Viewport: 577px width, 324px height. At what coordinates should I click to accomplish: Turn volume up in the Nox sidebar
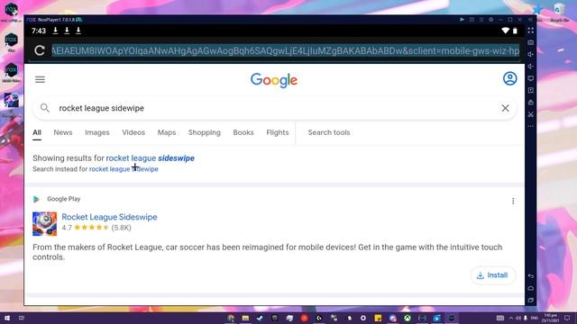click(x=530, y=54)
